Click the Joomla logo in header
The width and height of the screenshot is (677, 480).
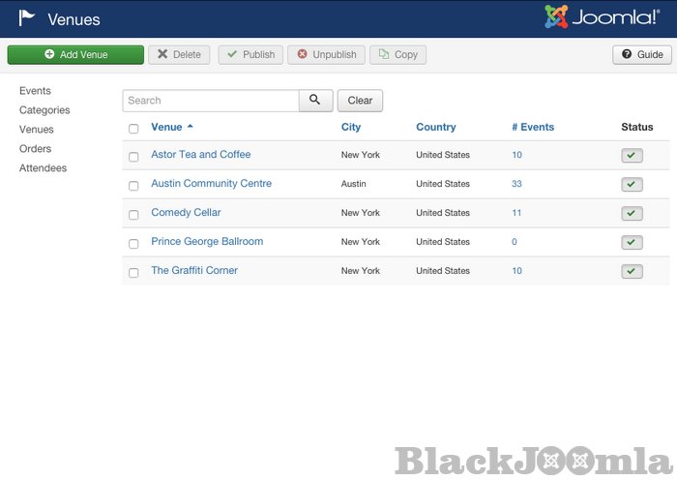pos(602,18)
